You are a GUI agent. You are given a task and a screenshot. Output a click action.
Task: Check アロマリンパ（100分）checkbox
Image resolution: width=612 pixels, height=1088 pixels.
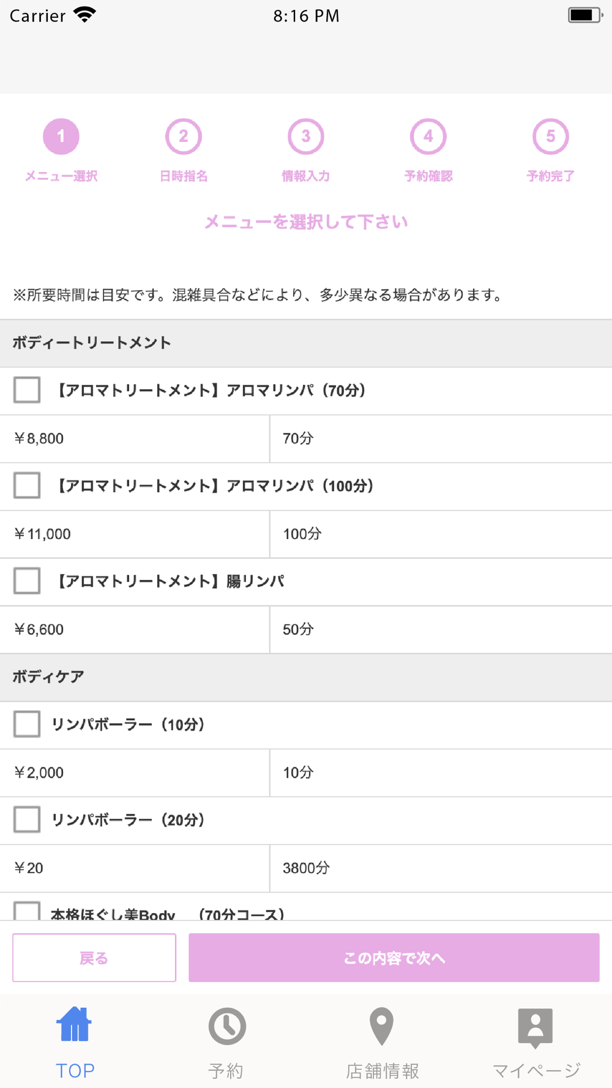click(27, 486)
